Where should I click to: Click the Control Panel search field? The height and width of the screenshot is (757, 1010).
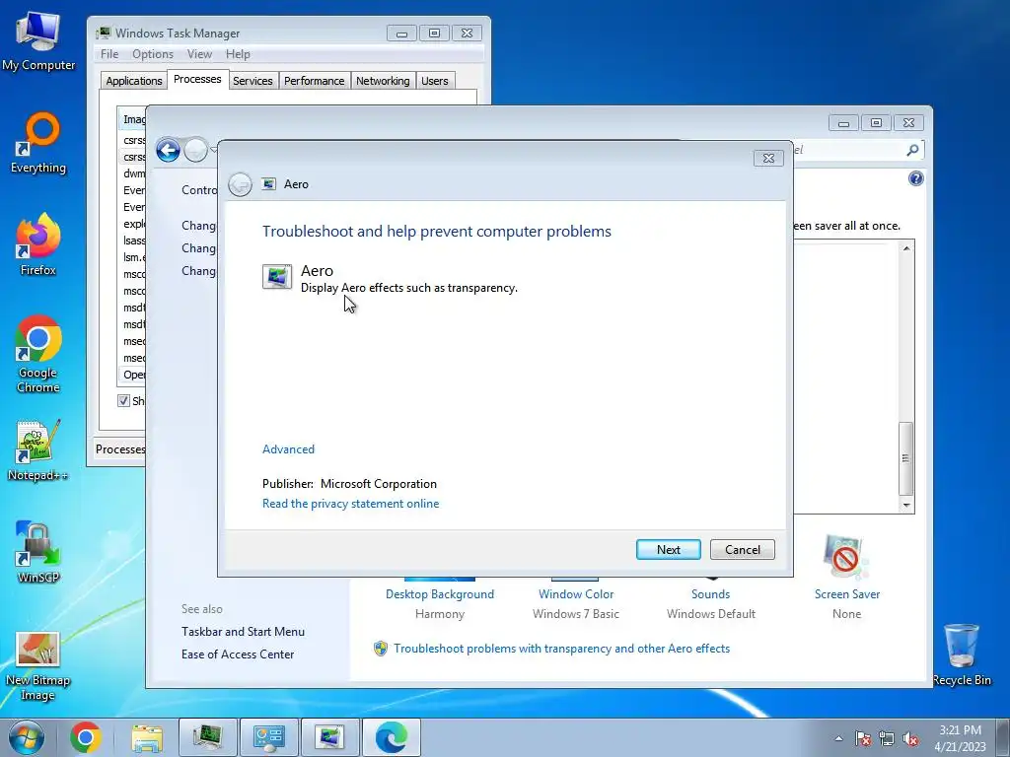pyautogui.click(x=847, y=150)
